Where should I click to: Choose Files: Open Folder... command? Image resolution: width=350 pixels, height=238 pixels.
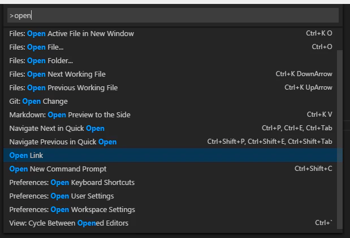[x=173, y=61]
